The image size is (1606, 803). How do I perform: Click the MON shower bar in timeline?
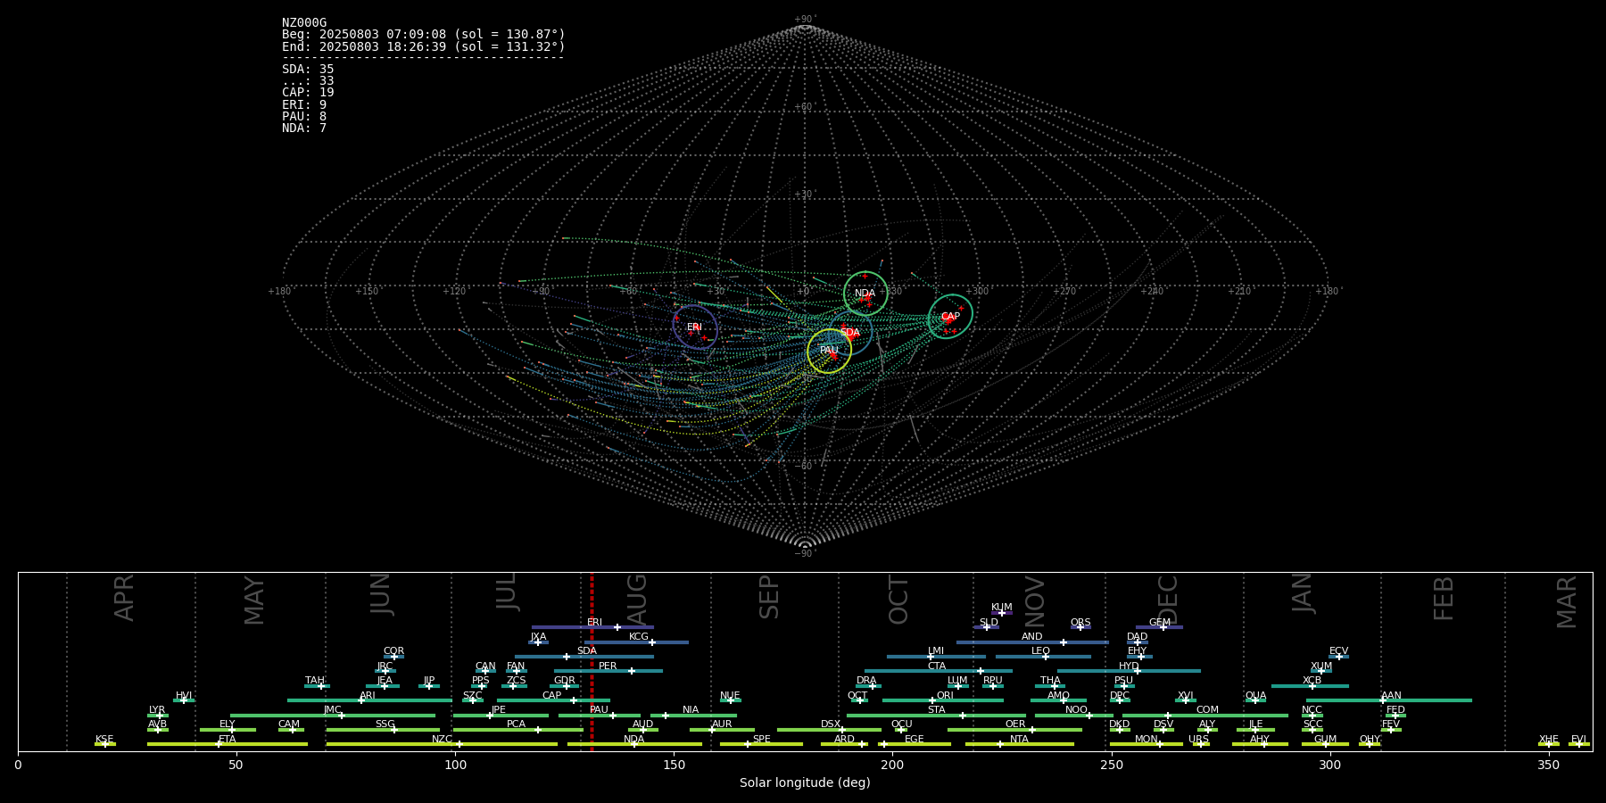coord(1147,744)
